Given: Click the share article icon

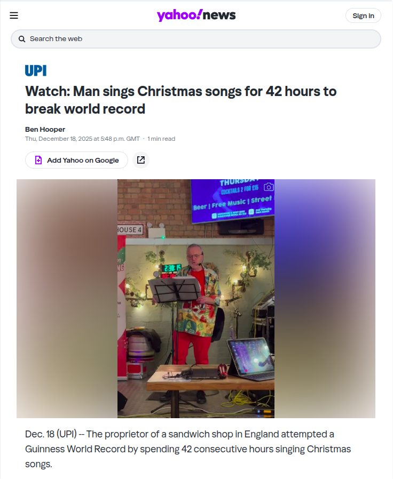Looking at the screenshot, I should (140, 160).
